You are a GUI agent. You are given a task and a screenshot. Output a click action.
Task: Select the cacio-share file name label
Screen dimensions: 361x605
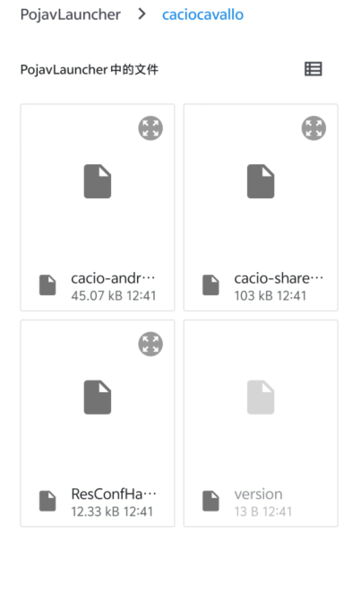pos(279,278)
